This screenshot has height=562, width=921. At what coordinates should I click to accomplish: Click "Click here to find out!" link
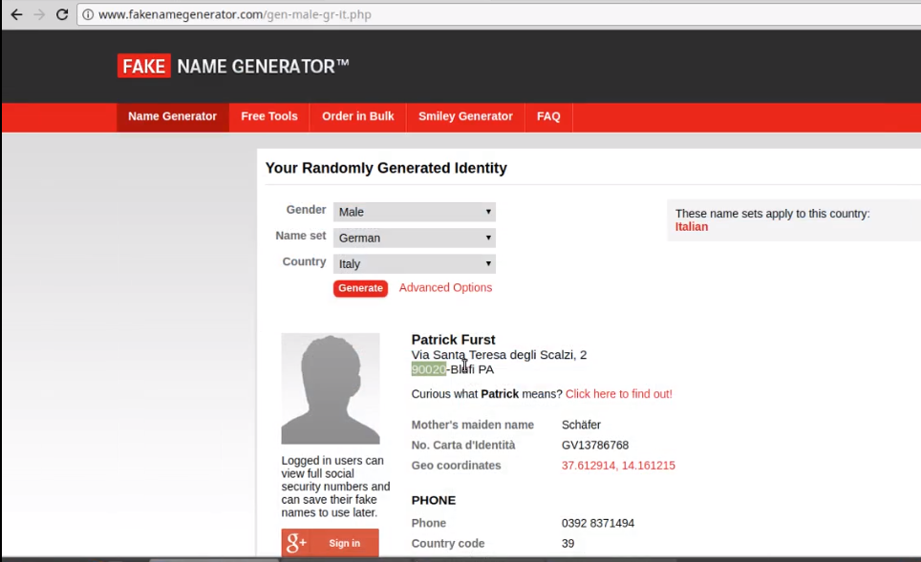click(618, 394)
